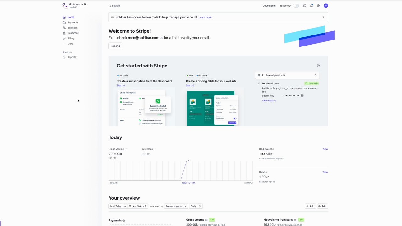Click the Customers sidebar icon

(64, 33)
